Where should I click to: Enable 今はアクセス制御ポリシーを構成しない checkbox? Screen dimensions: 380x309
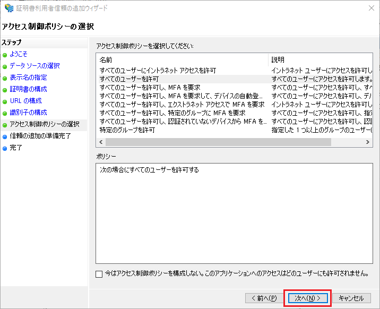99,274
